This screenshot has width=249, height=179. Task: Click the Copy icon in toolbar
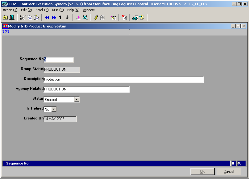tap(30, 18)
